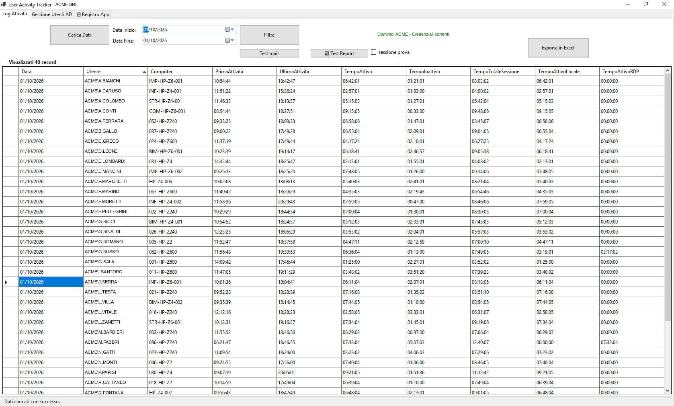Sort by TempoAttivoRDP column header
674x406 pixels.
632,72
